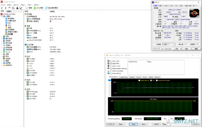The height and width of the screenshot is (127, 202).
Task: Enable the Stress CPU checkbox
Action: pos(111,61)
